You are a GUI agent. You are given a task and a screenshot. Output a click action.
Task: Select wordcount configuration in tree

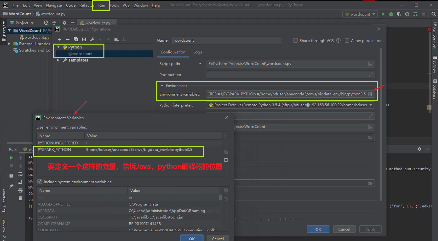[104, 54]
